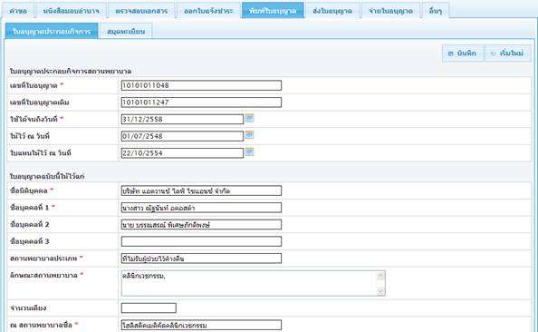Screen dimensions: 538x332
Task: Select the ออกใบแจ้งชำระ tab
Action: [x=208, y=11]
